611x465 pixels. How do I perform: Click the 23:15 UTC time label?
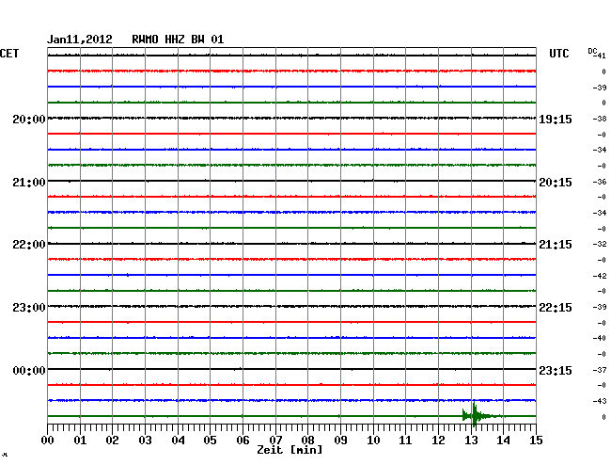[x=556, y=370]
